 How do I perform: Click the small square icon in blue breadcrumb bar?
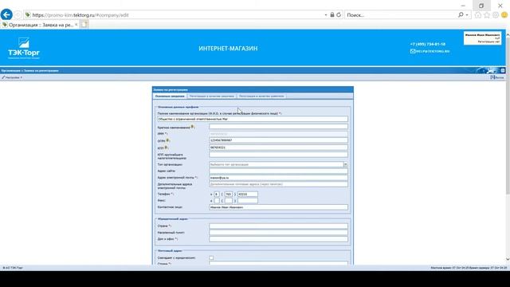[502, 70]
